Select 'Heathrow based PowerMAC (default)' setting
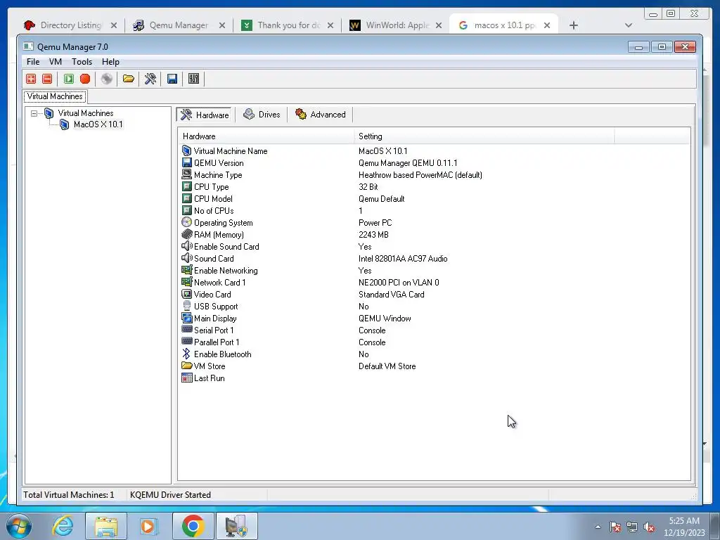 [420, 175]
